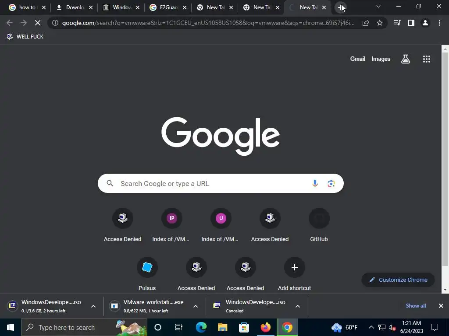Open the weather 68°F widget
Screen dimensions: 449x336
click(345, 327)
